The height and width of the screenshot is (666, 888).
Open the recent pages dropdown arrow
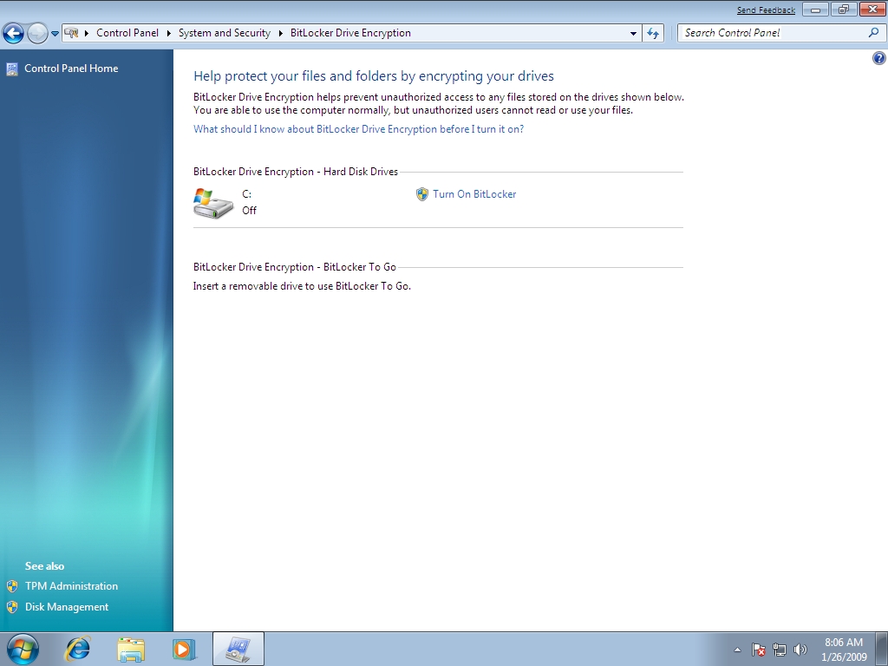[x=55, y=34]
